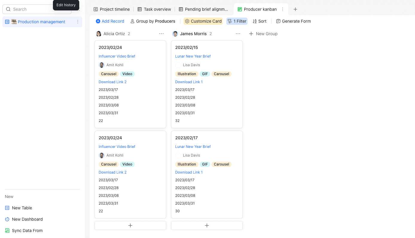The height and width of the screenshot is (238, 415).
Task: Click Add Record button
Action: click(110, 21)
